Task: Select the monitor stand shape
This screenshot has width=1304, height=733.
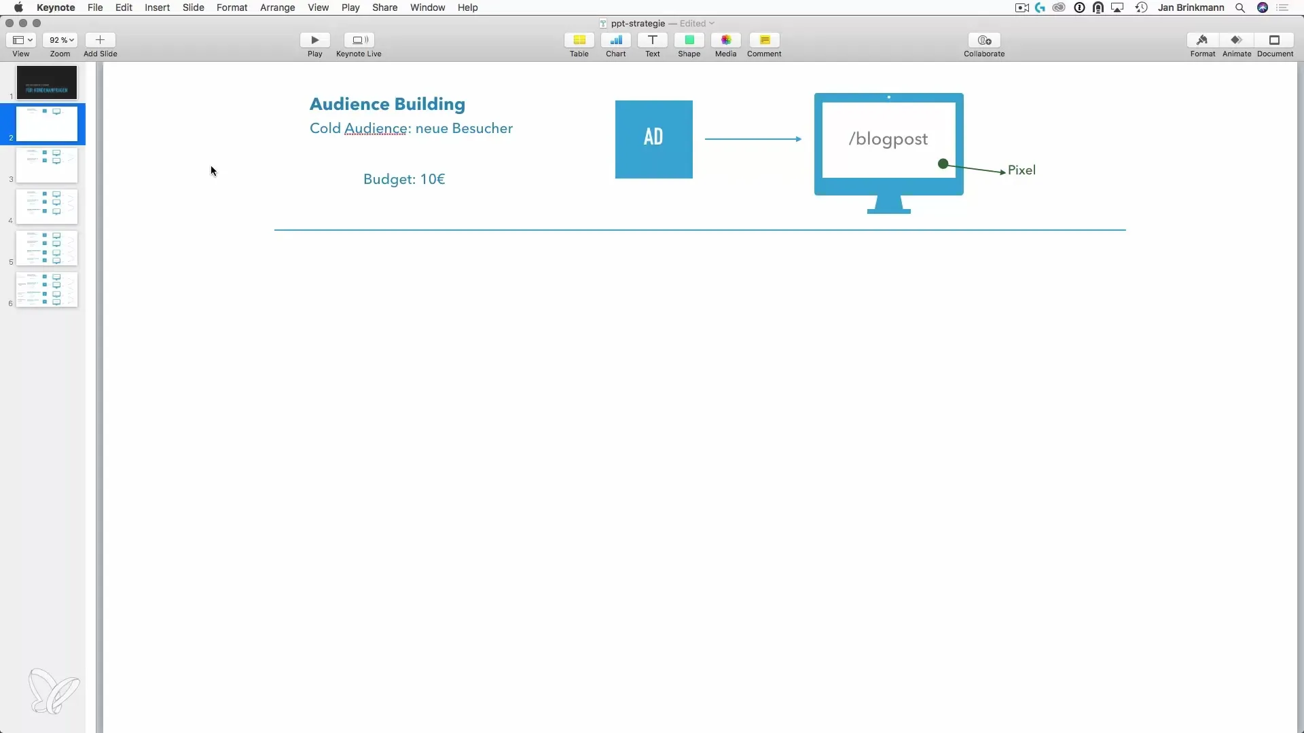Action: pyautogui.click(x=889, y=204)
